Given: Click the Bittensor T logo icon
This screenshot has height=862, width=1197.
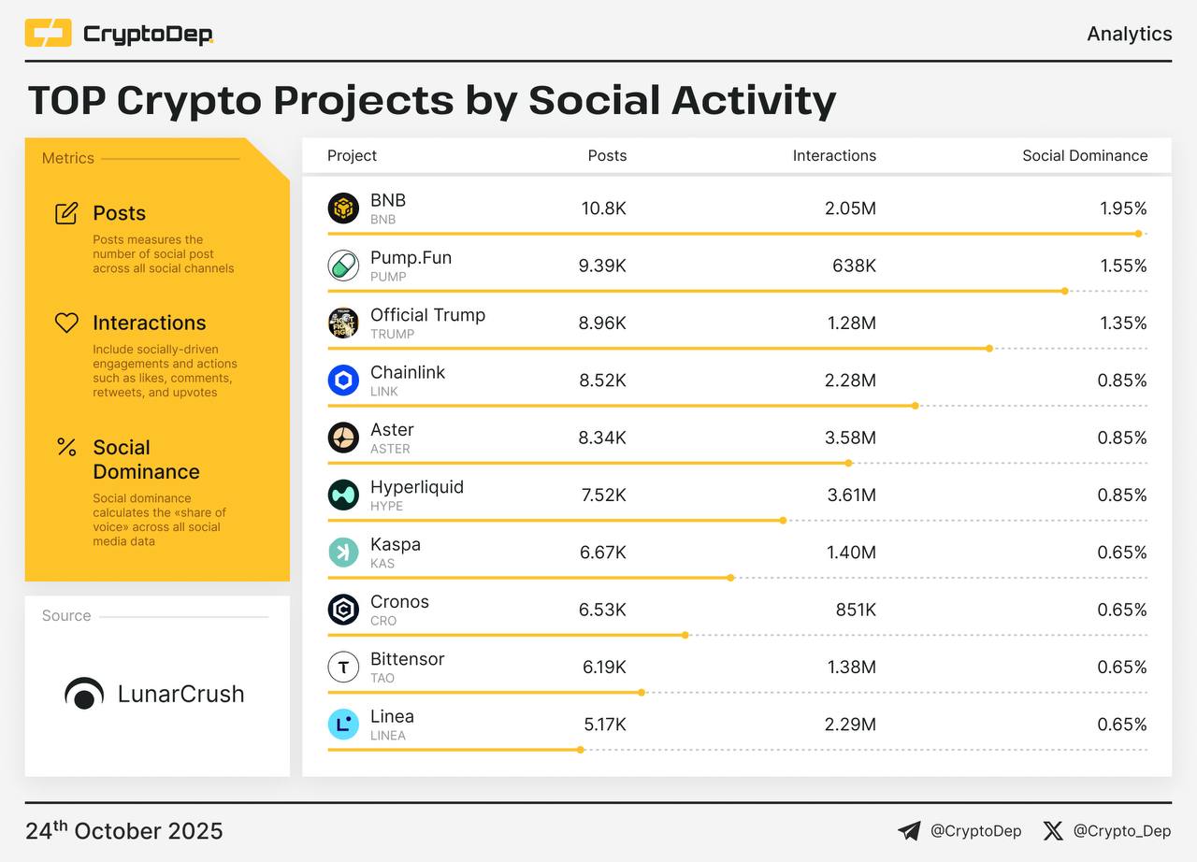Looking at the screenshot, I should tap(343, 667).
